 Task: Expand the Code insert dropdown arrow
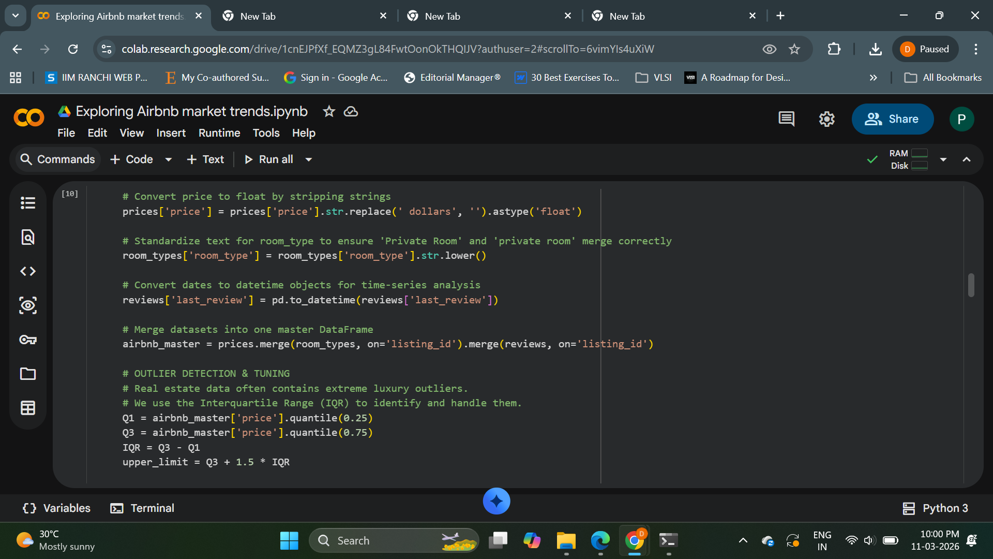(x=169, y=159)
